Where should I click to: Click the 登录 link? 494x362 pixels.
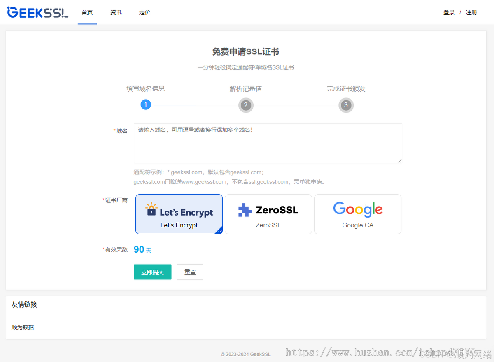click(449, 12)
